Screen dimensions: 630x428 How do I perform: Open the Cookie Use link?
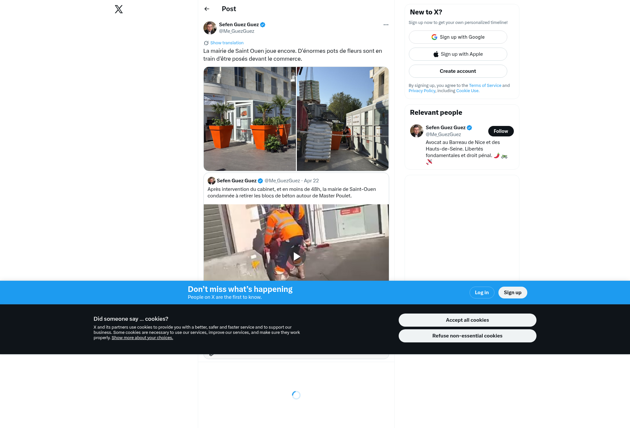coord(468,91)
